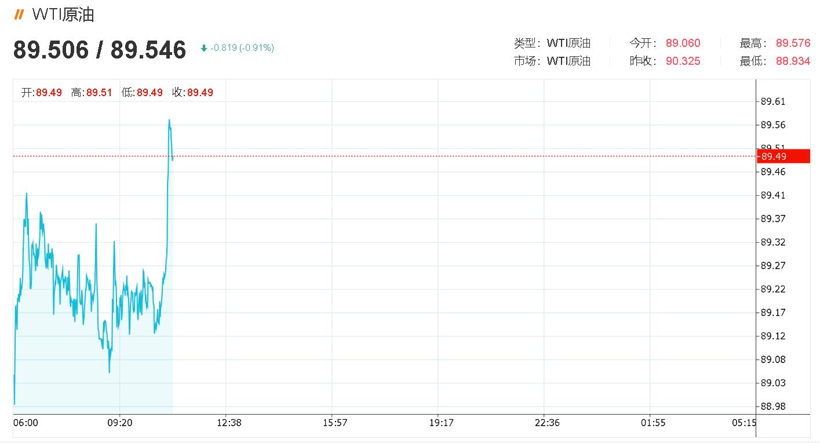Click the 12:38 time axis label
820x443 pixels.
(229, 423)
